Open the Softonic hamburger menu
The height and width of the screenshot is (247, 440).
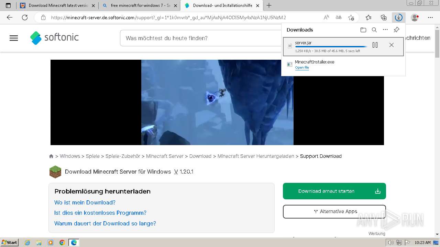coord(14,38)
